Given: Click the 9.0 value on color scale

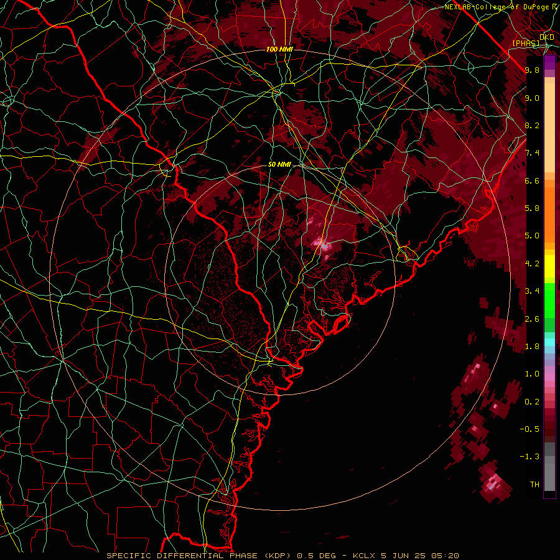Looking at the screenshot, I should click(532, 98).
